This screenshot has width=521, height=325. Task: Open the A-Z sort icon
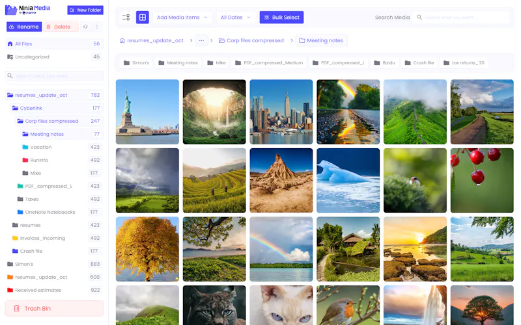(85, 27)
